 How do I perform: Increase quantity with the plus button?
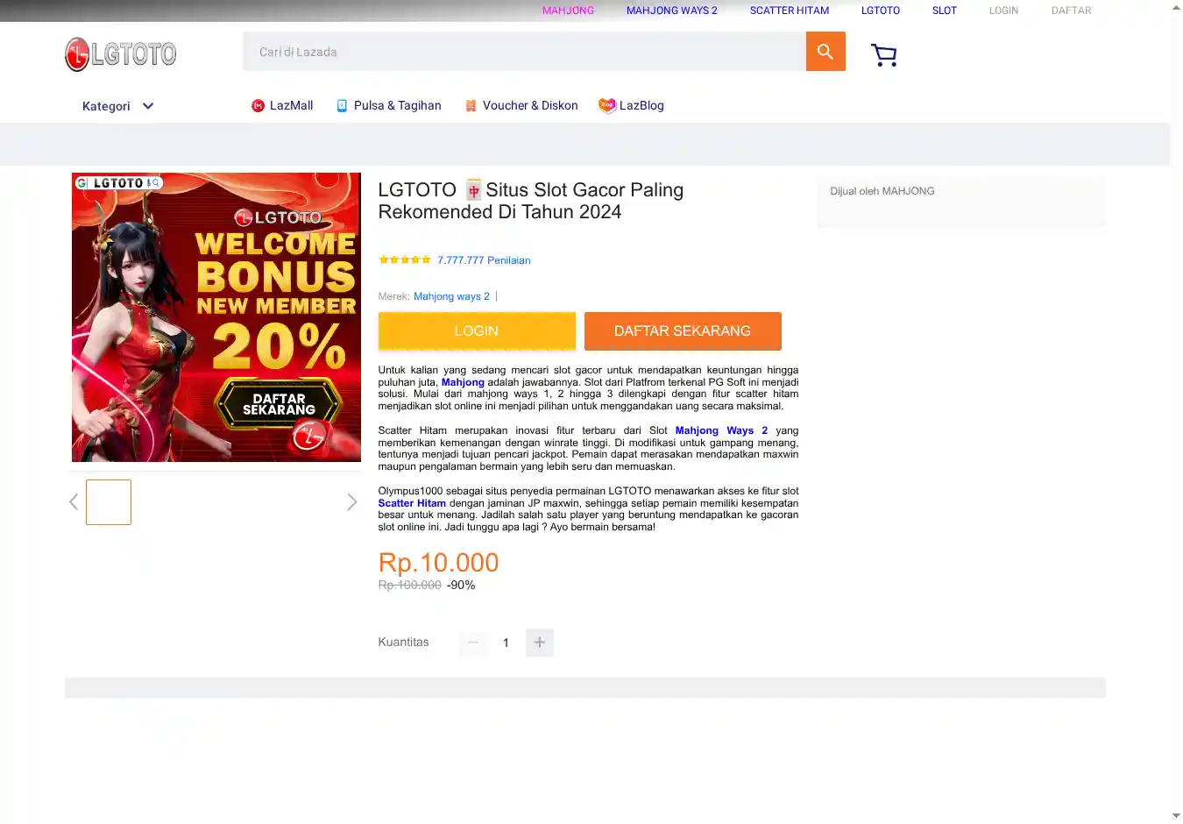(x=540, y=643)
